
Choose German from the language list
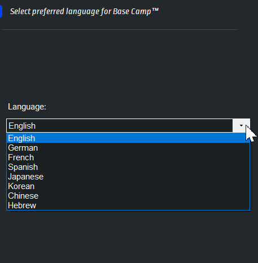click(x=128, y=148)
